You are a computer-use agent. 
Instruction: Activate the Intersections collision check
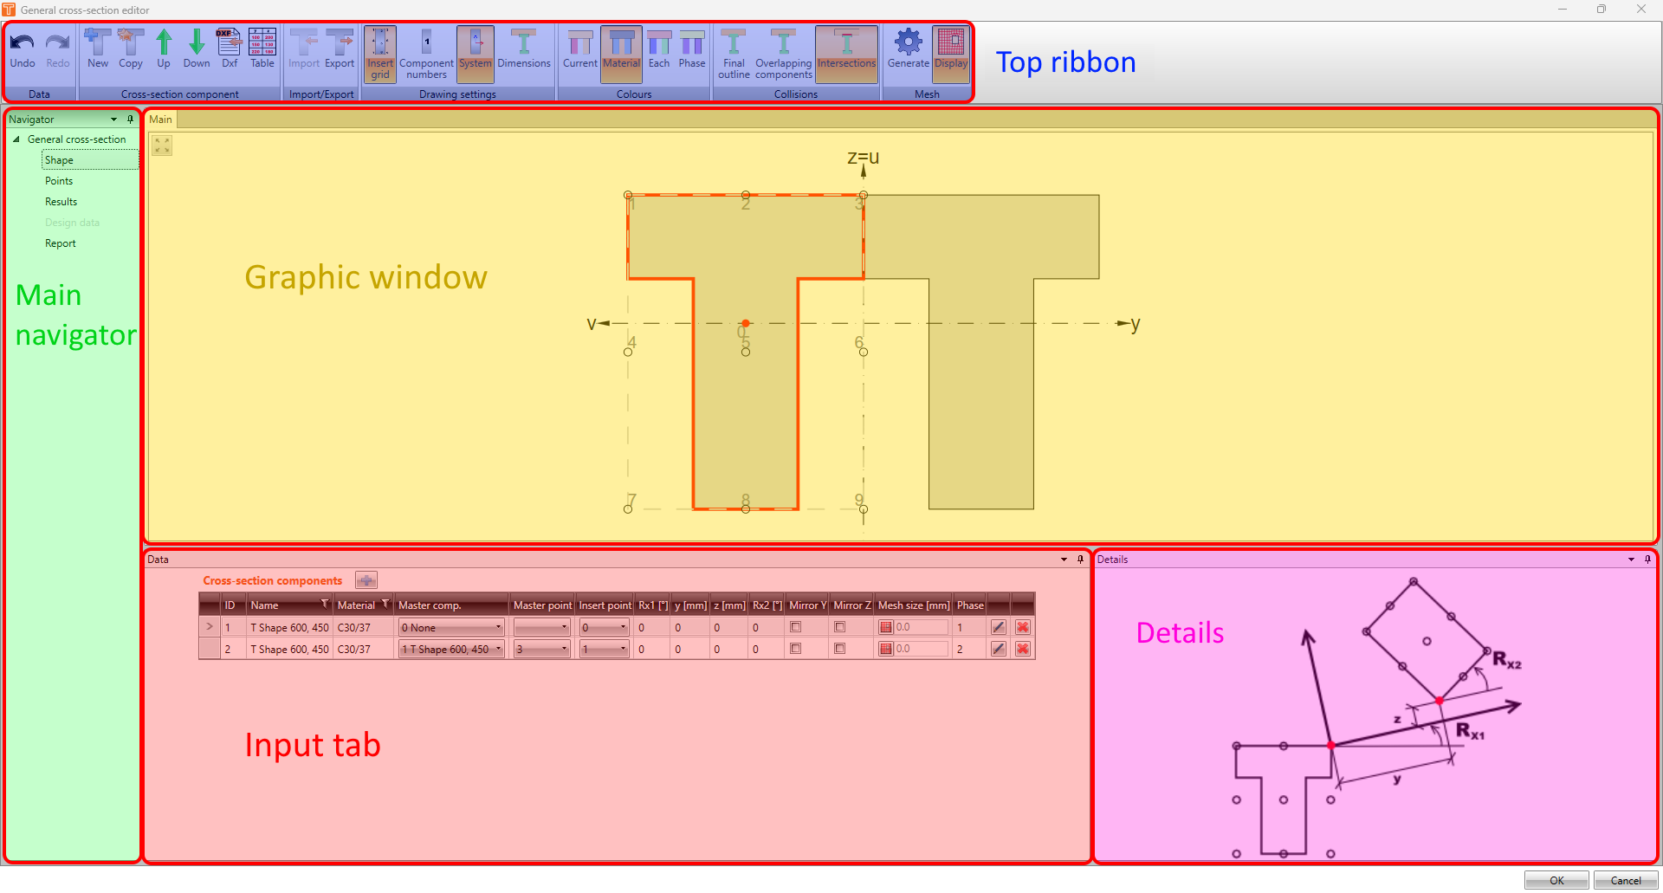click(x=846, y=54)
